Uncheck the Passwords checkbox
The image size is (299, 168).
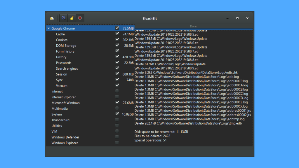tap(117, 62)
